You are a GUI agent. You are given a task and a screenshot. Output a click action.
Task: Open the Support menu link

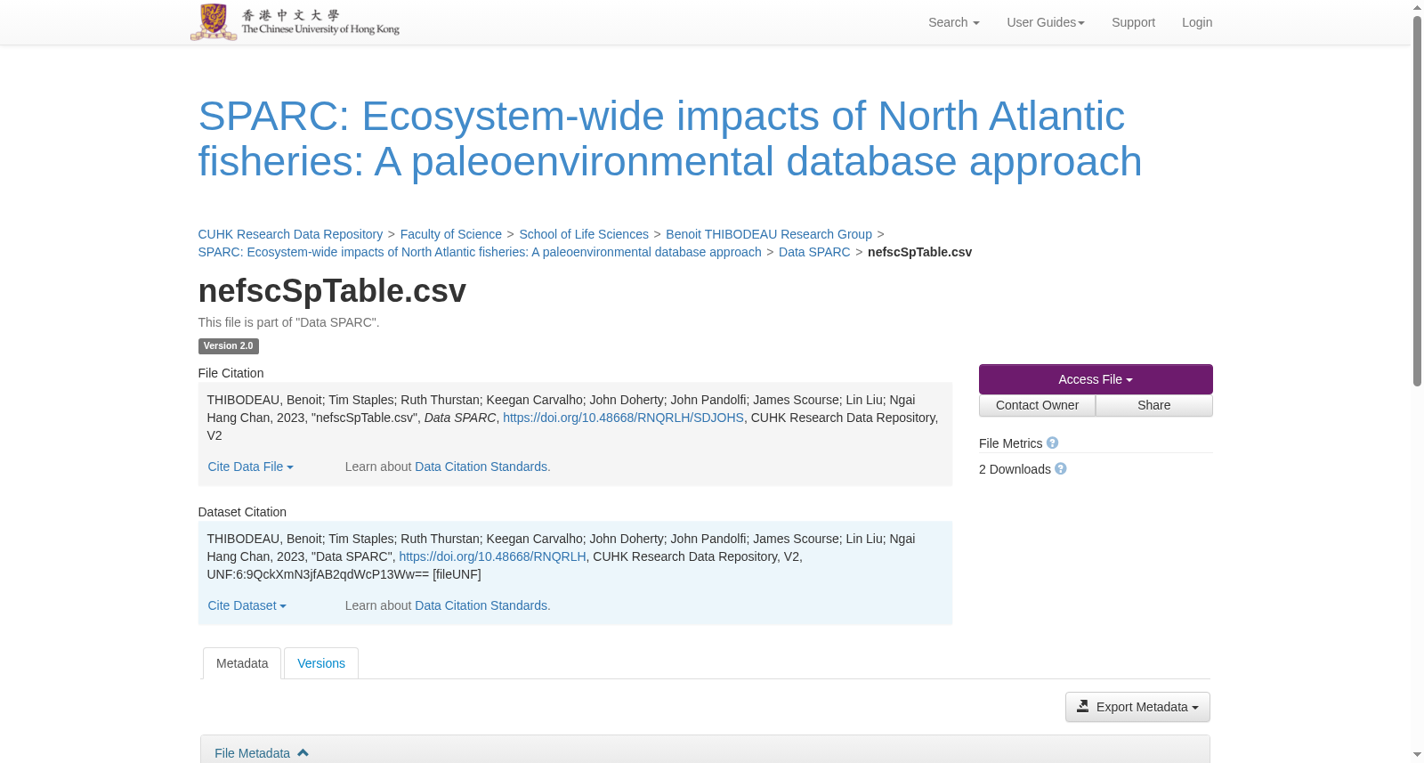(x=1133, y=22)
